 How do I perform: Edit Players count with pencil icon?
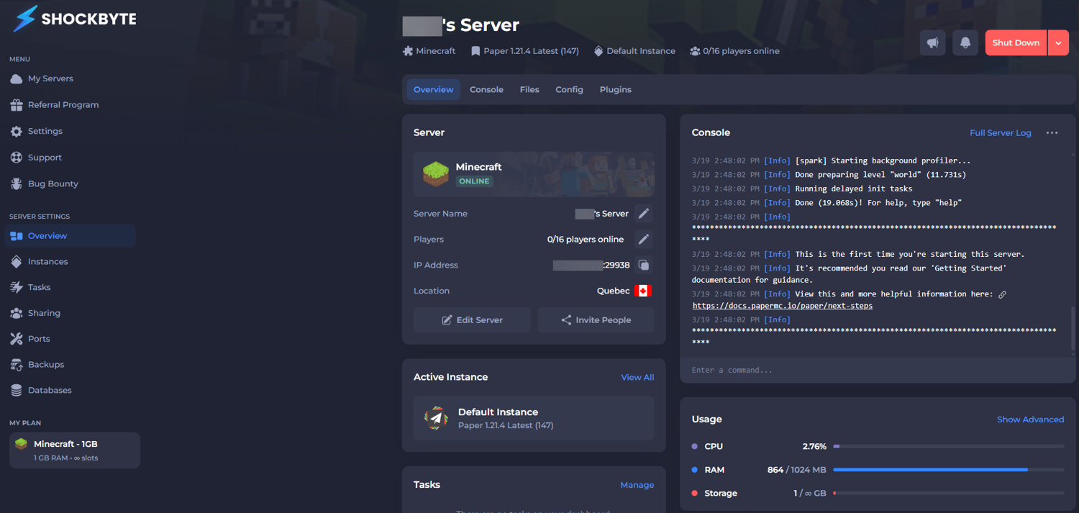click(644, 240)
